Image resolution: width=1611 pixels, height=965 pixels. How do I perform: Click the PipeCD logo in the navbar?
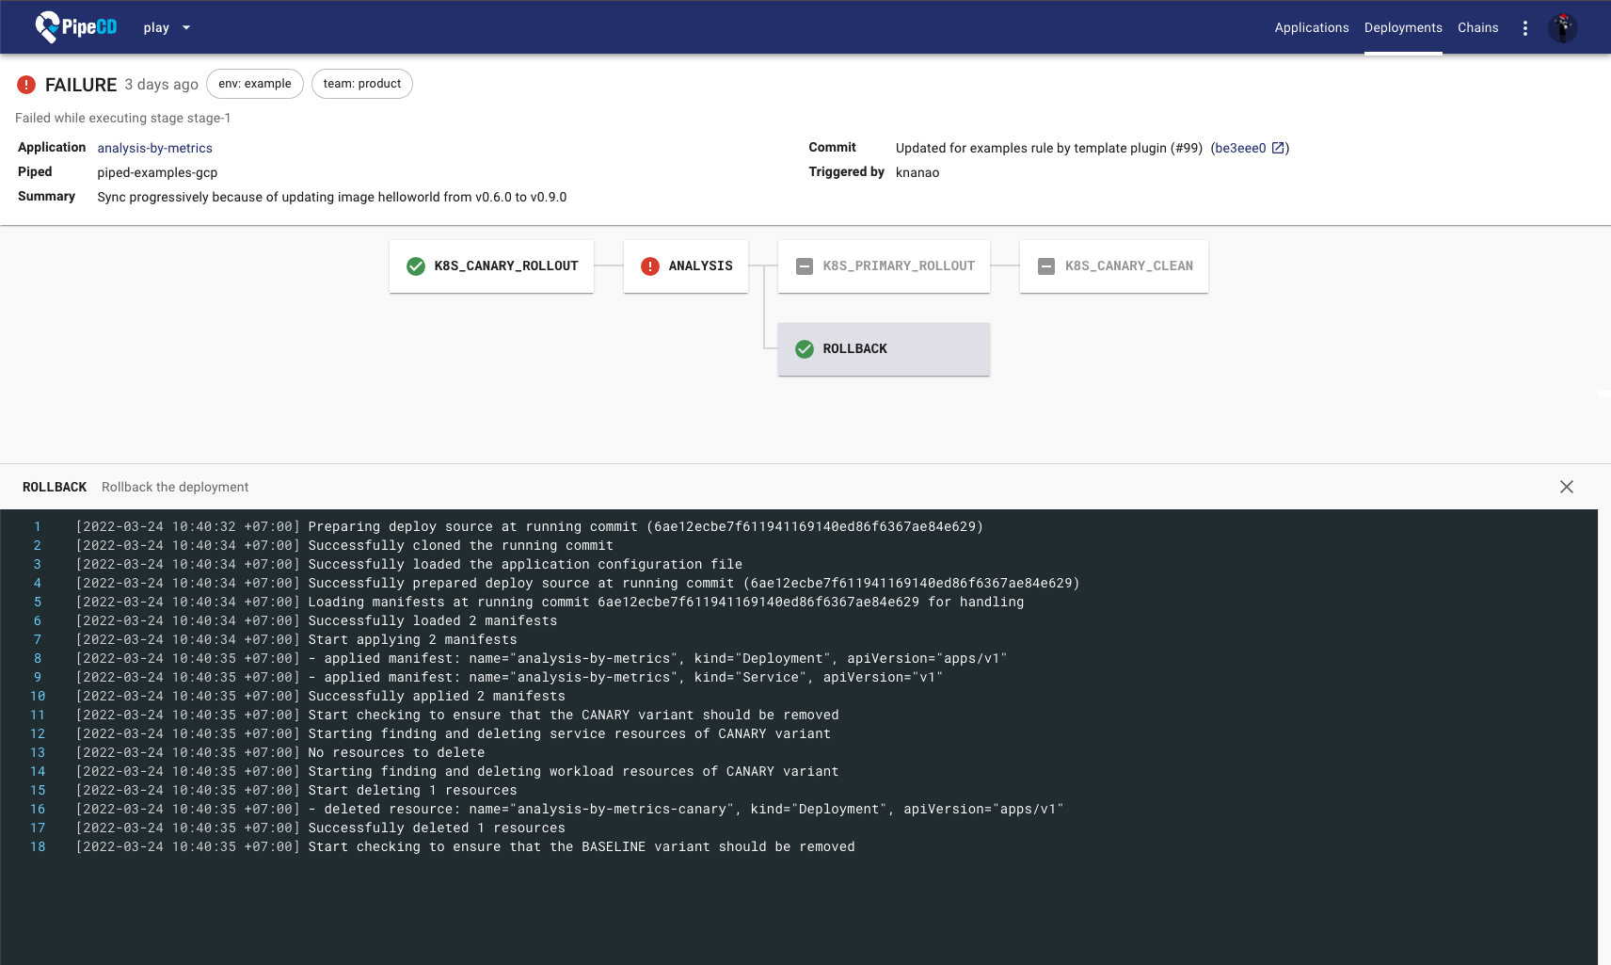click(73, 26)
